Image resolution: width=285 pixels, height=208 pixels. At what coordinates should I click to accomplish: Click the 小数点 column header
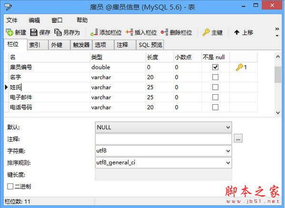coord(187,57)
